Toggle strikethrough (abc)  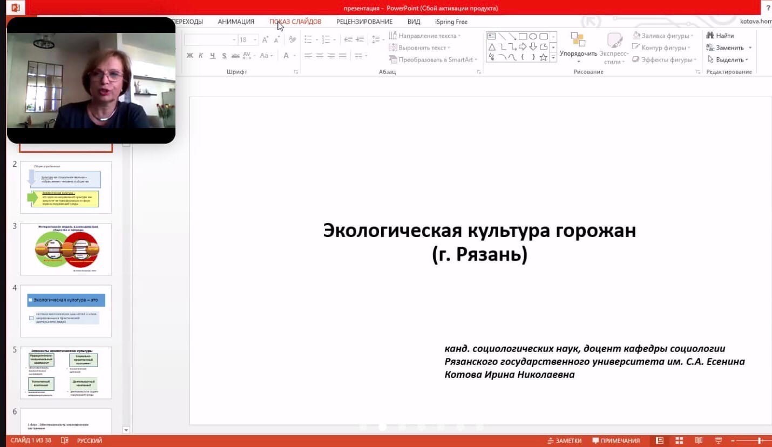(235, 56)
